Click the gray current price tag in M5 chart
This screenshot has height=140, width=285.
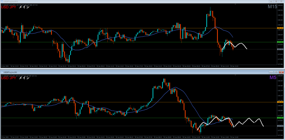click(x=280, y=126)
